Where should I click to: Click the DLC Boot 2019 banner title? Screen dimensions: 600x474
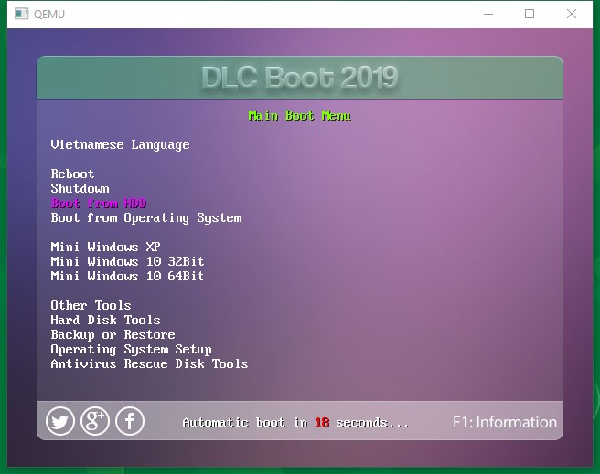click(x=300, y=77)
